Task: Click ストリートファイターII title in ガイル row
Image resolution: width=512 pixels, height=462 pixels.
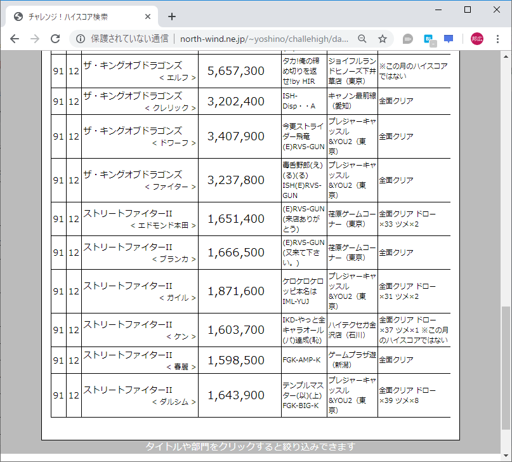Action: 128,286
